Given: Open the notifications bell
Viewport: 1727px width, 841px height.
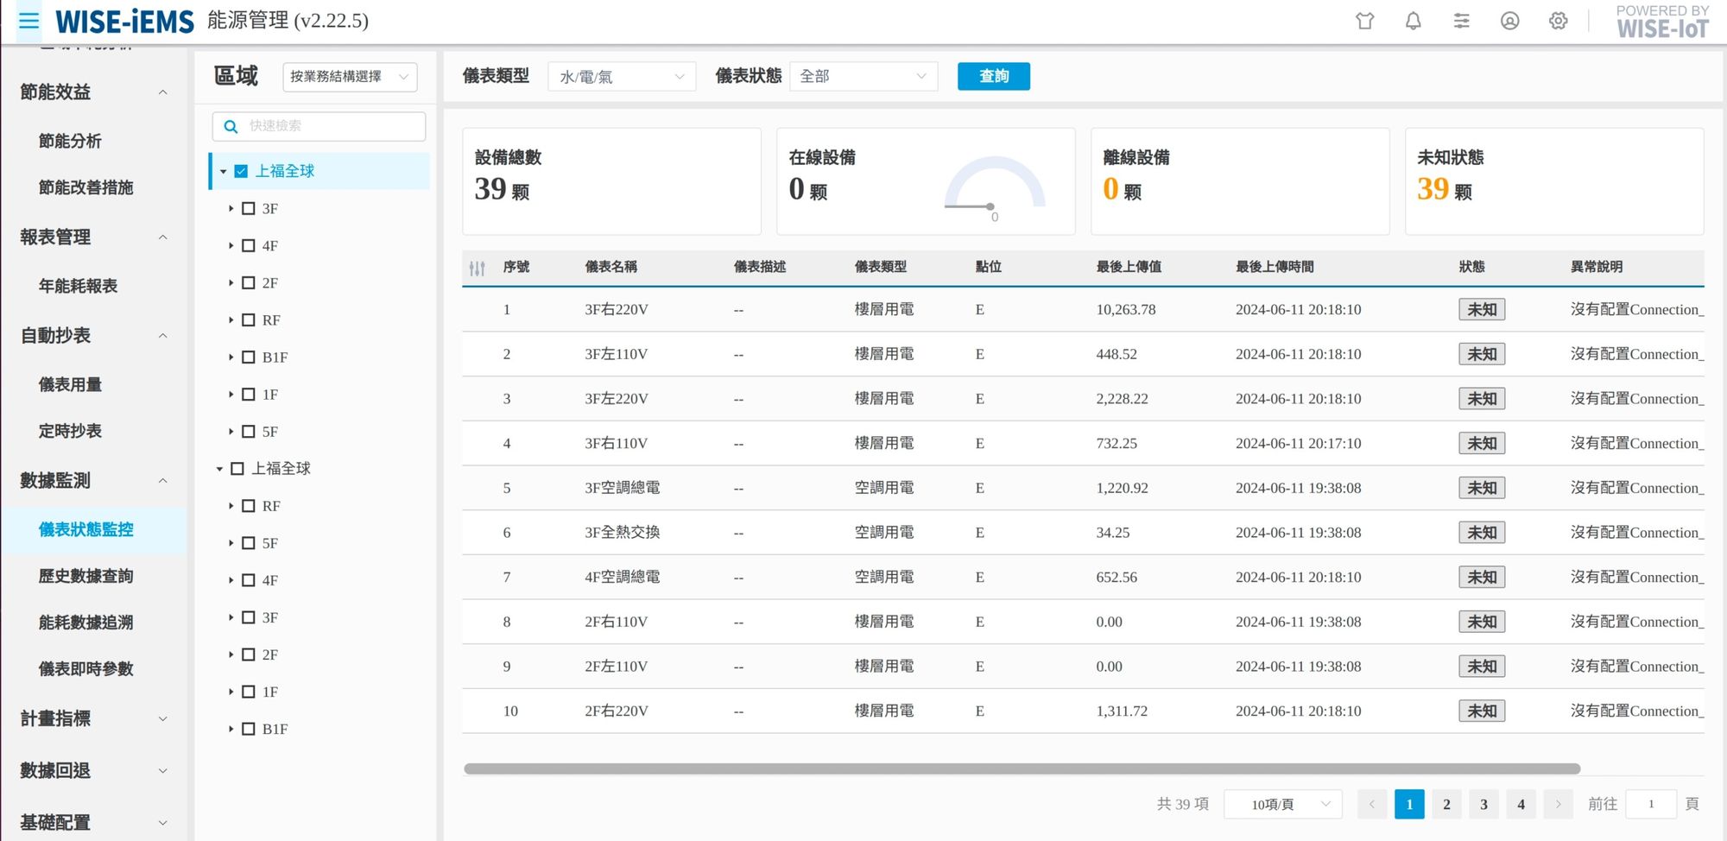Looking at the screenshot, I should (1413, 21).
